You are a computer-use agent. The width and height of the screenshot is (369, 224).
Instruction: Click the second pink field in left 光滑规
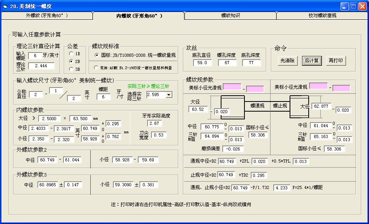[255, 89]
